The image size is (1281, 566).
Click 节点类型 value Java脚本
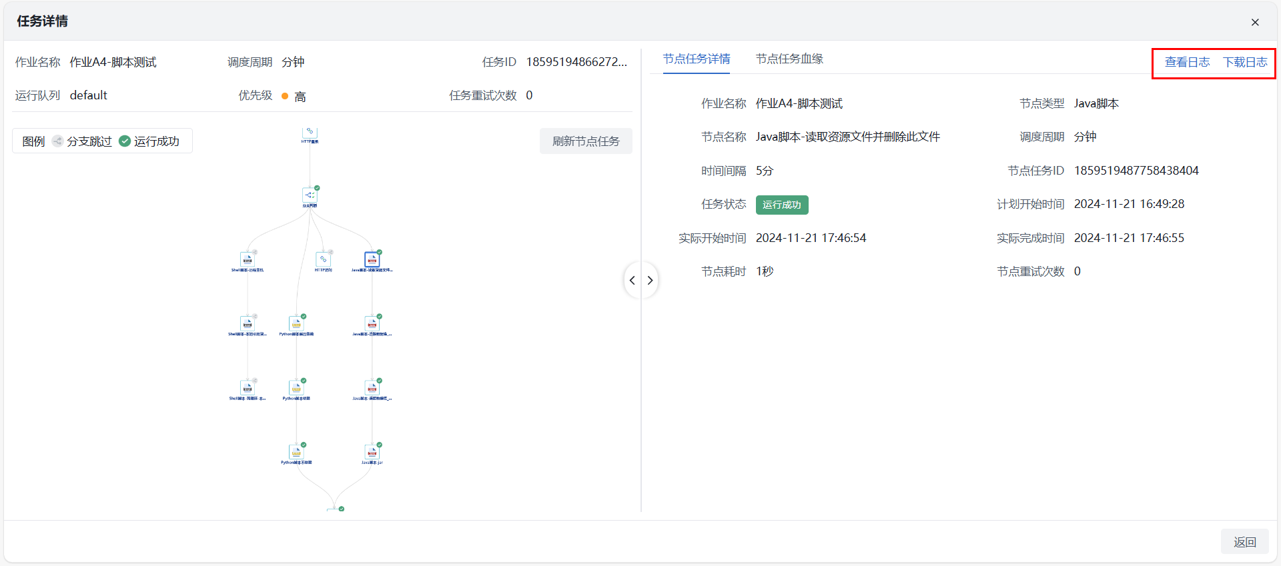tap(1096, 103)
